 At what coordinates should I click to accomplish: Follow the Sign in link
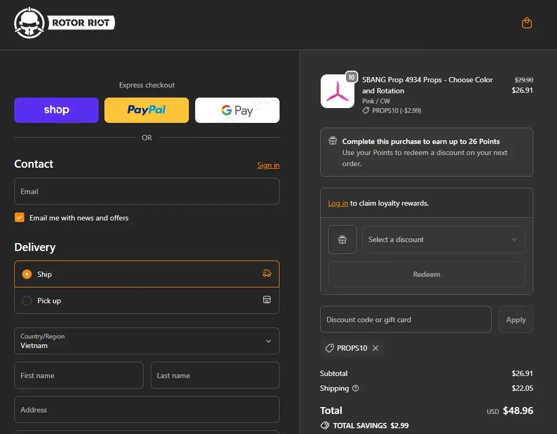pos(268,165)
